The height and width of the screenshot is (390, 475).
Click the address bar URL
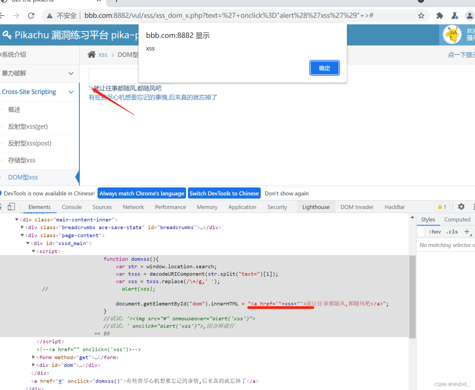229,16
